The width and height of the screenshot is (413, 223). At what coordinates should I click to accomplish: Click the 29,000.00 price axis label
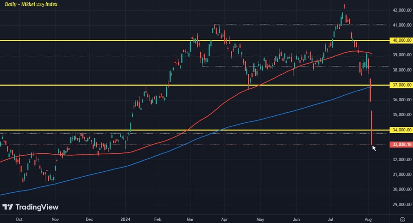click(x=402, y=204)
